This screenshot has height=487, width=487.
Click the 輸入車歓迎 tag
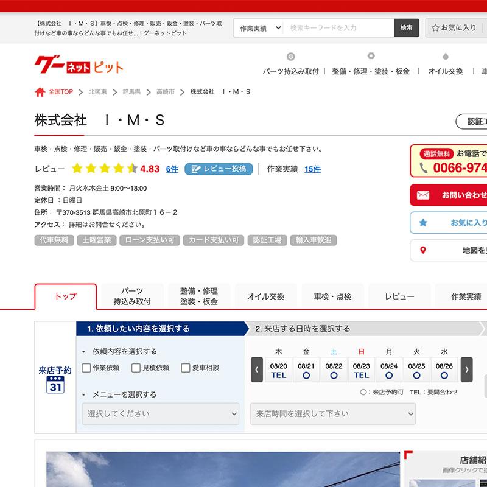[314, 240]
